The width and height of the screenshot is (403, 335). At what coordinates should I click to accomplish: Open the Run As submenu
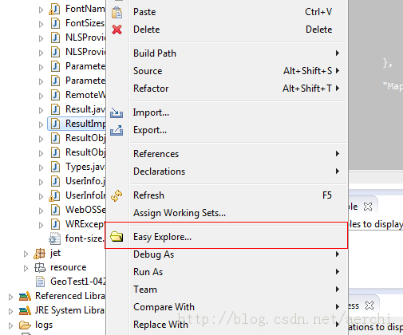(227, 272)
